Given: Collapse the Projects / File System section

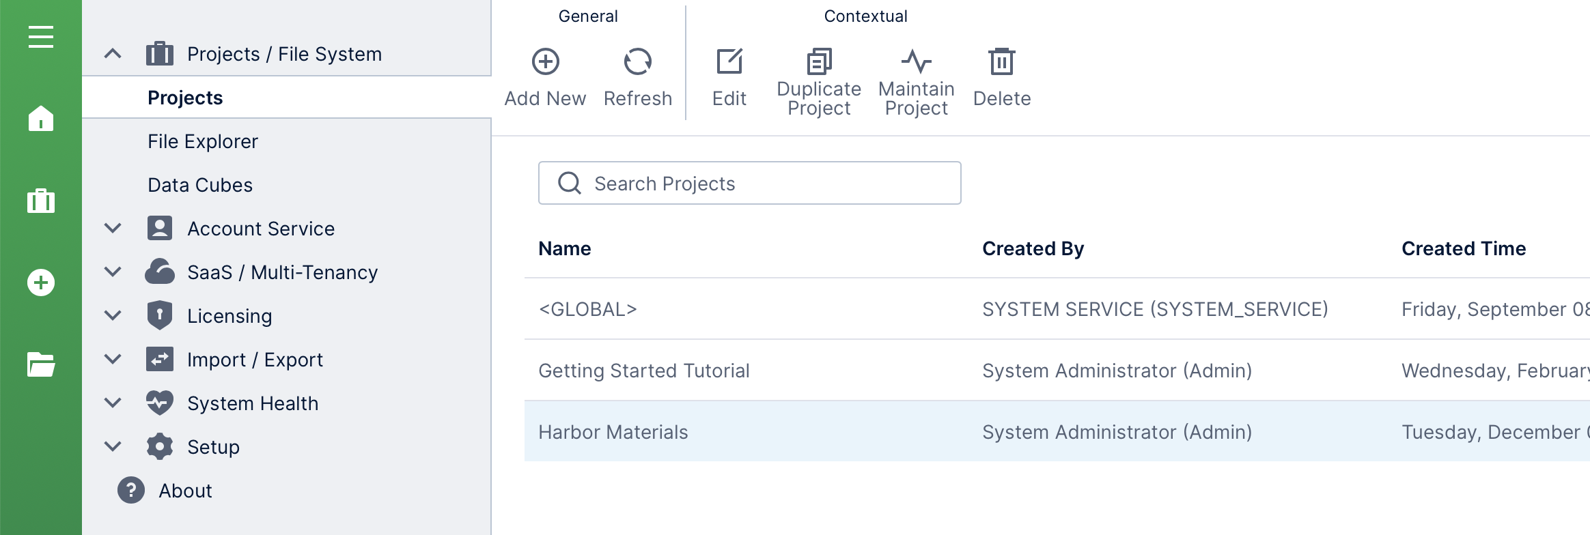Looking at the screenshot, I should (113, 54).
